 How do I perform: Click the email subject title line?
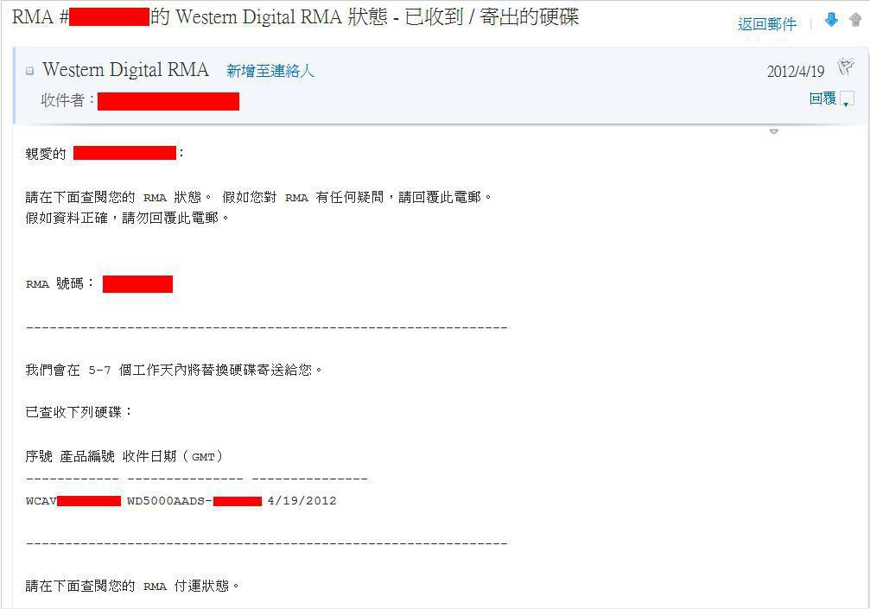click(x=295, y=17)
